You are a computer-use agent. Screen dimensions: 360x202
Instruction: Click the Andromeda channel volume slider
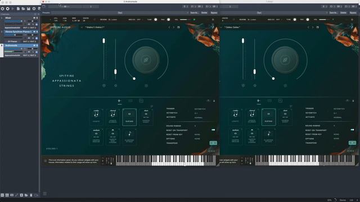click(x=13, y=49)
